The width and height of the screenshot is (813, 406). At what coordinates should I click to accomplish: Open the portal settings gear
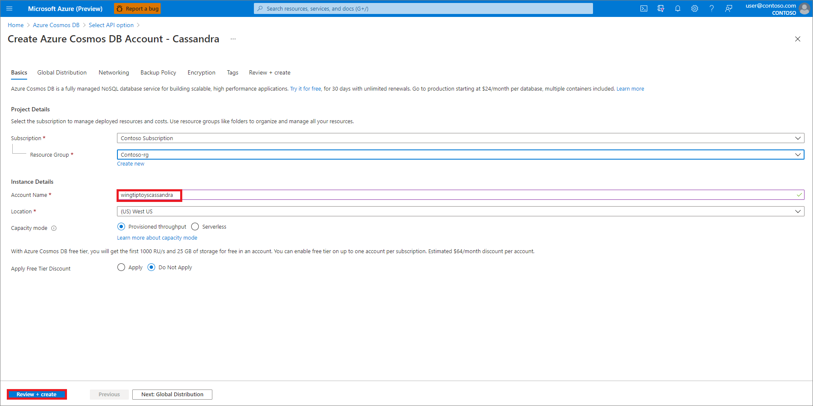coord(694,8)
